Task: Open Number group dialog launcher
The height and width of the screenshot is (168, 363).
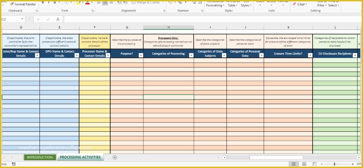Action: click(202, 10)
